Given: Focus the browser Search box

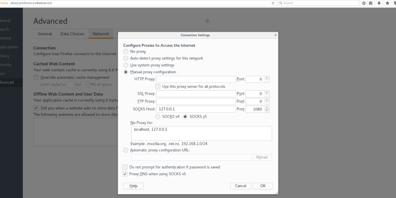Looking at the screenshot, I should coord(318,3).
